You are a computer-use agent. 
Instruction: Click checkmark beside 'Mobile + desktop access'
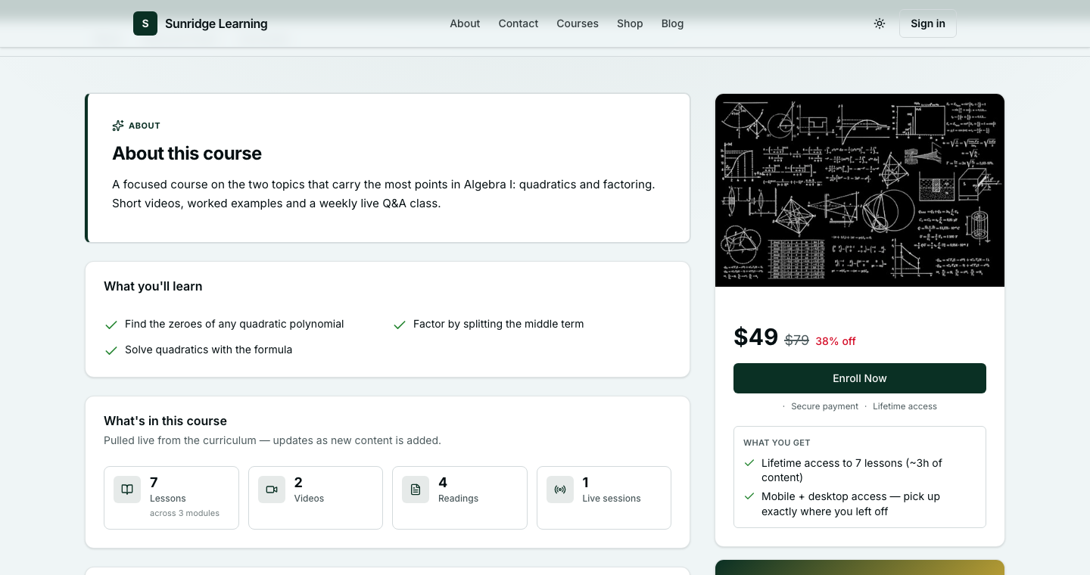coord(749,496)
